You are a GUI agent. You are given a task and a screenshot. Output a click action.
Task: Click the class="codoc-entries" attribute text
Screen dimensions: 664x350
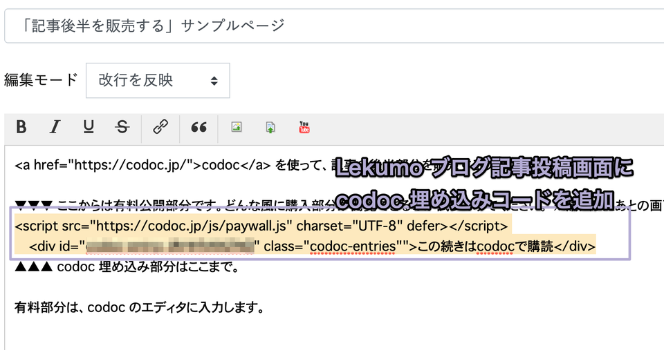click(336, 246)
